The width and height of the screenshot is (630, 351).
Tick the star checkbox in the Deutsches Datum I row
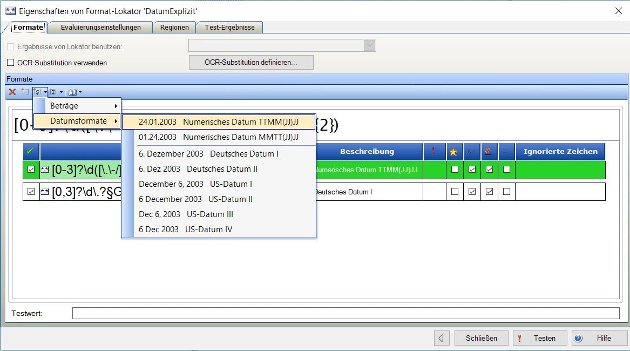[x=455, y=192]
